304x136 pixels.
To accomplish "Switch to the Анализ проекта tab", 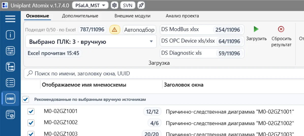I will click(182, 16).
